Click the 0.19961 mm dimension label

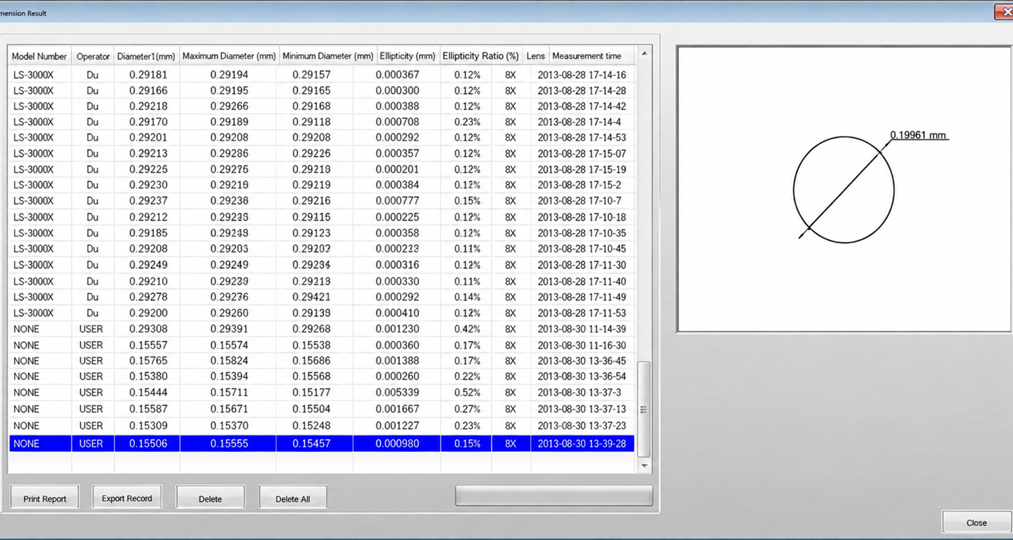[918, 135]
